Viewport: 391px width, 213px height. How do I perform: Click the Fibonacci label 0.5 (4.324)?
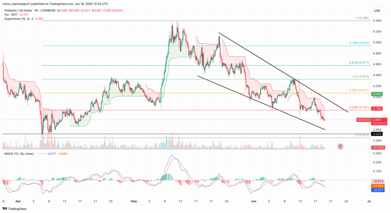click(x=361, y=76)
